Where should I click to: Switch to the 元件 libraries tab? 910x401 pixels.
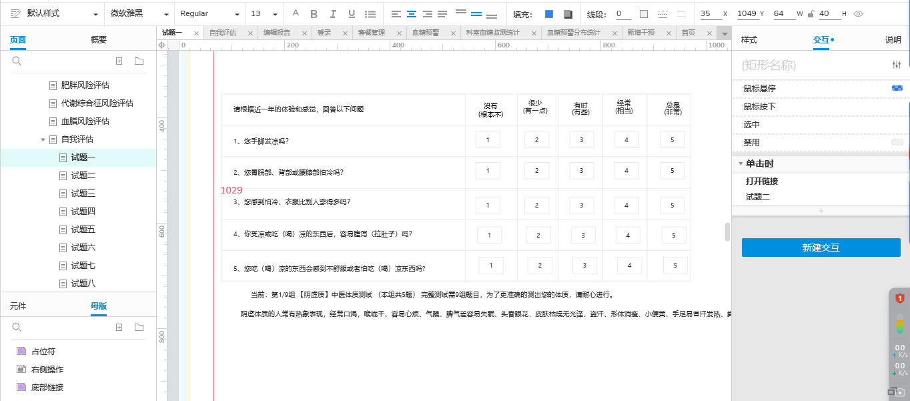(x=18, y=306)
